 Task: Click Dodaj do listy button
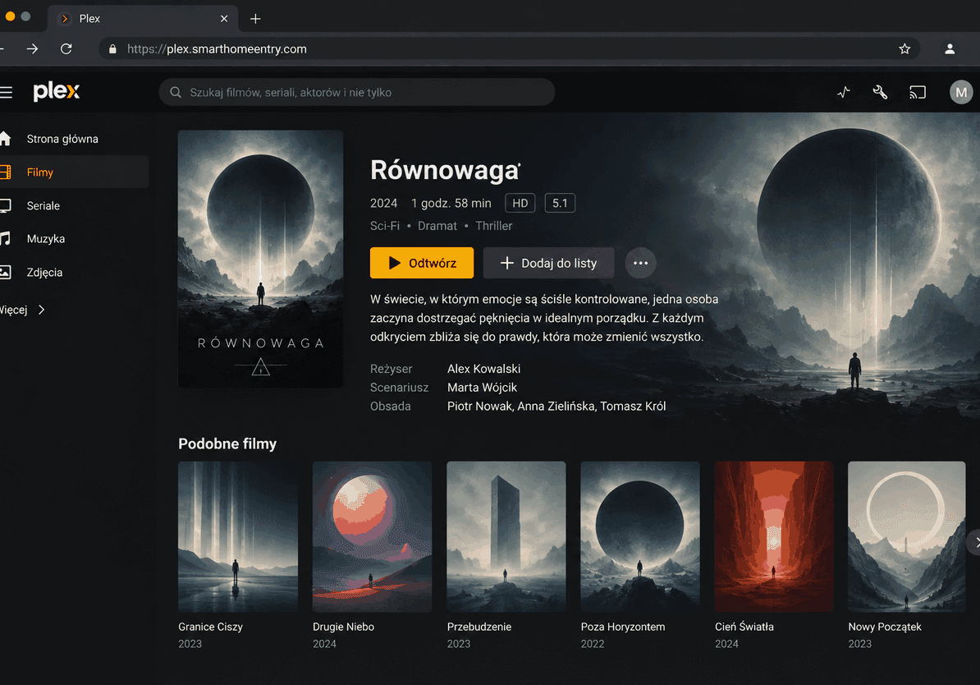(549, 263)
